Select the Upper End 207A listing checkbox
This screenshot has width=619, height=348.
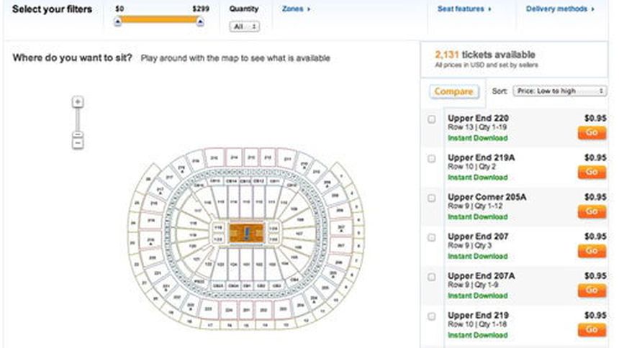click(x=432, y=277)
